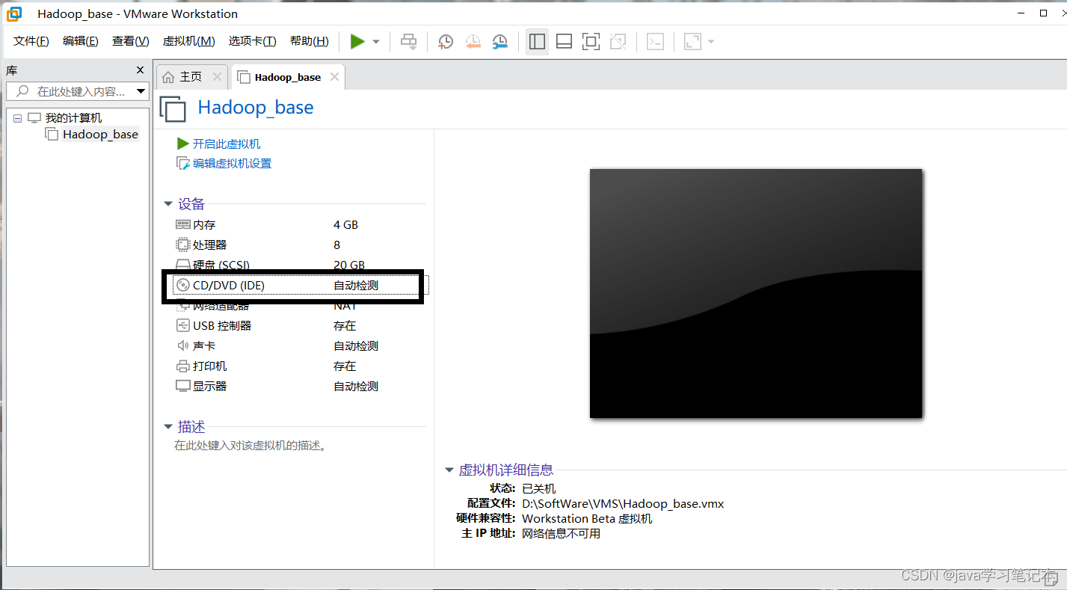Click the memory chip icon beside 内存
1067x590 pixels.
[183, 224]
